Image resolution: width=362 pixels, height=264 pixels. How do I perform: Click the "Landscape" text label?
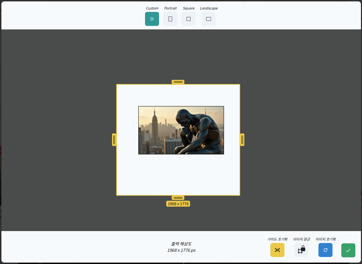[x=209, y=8]
